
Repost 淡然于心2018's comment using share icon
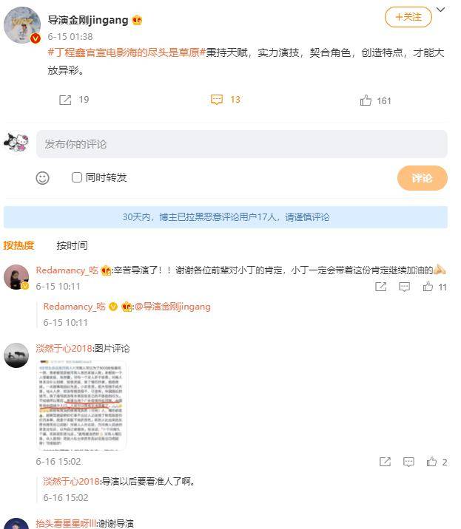(x=386, y=462)
